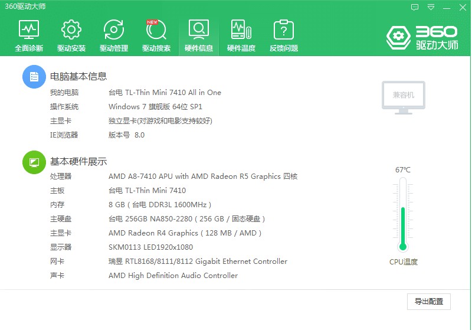
Task: Open the 硬件温度 hardware temperature section
Action: [x=241, y=35]
